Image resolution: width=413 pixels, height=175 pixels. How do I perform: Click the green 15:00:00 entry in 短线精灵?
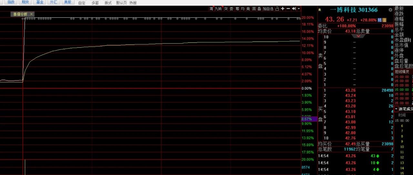402,90
